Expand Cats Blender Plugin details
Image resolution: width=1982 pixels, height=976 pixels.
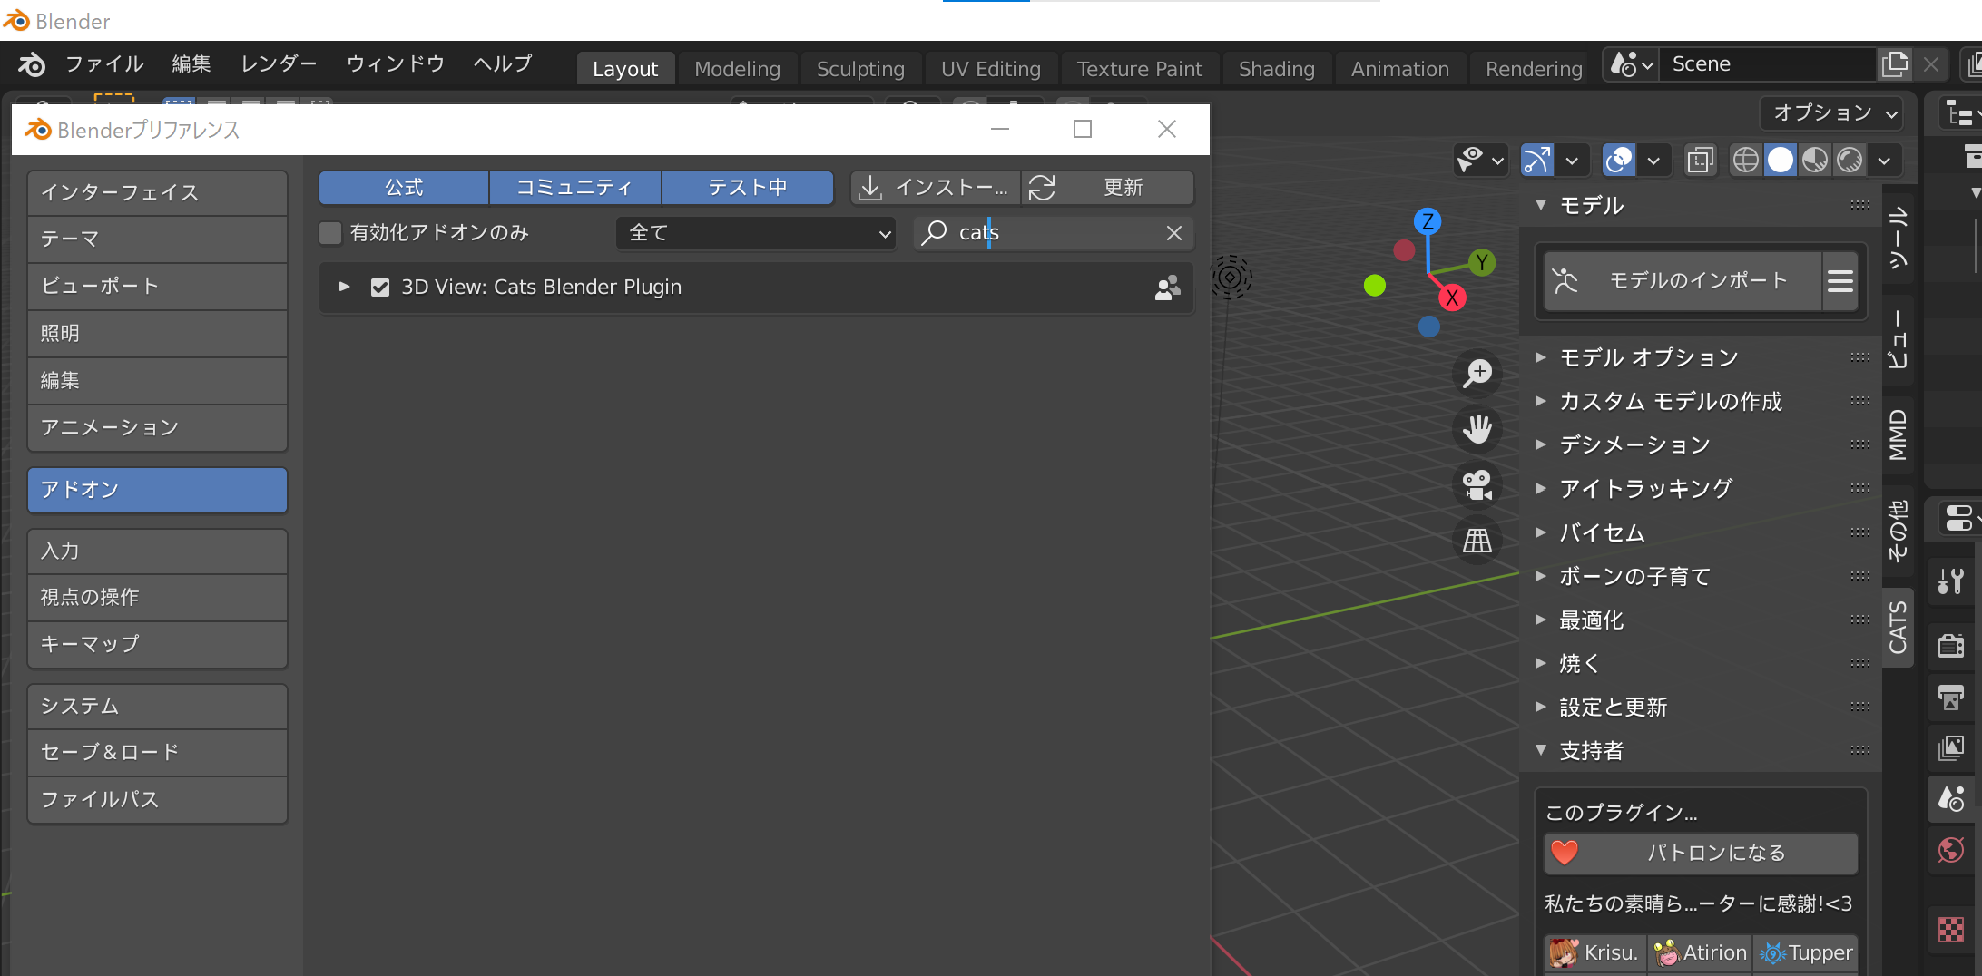coord(344,288)
